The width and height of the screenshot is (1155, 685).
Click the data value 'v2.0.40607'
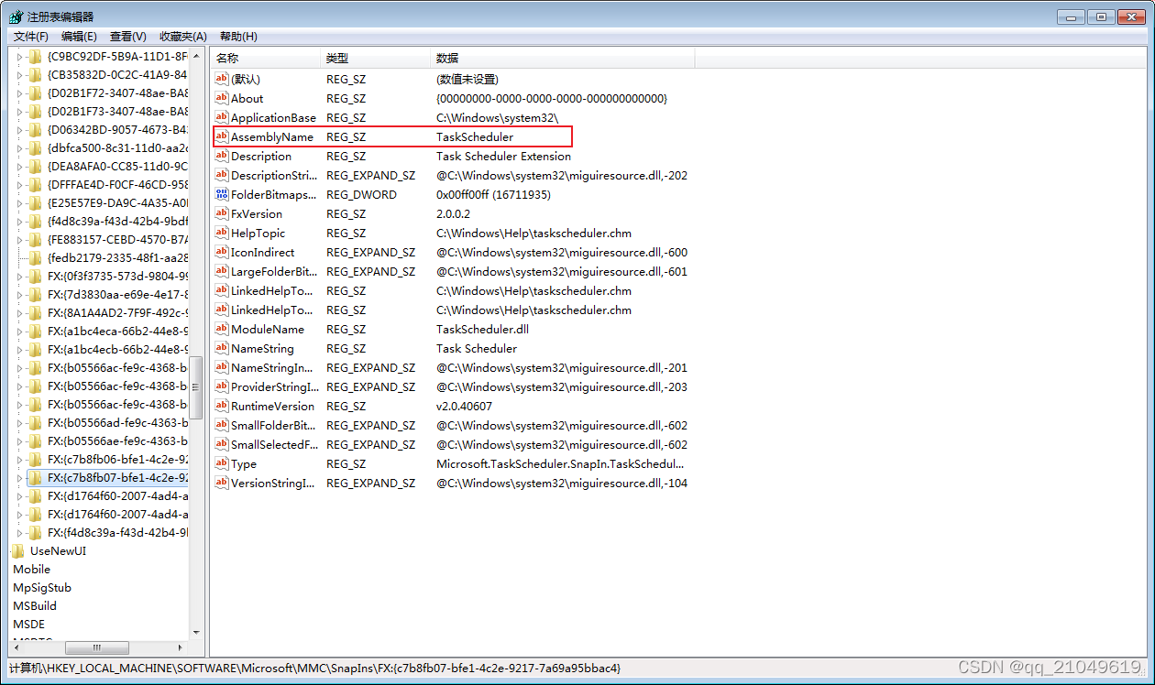coord(464,406)
